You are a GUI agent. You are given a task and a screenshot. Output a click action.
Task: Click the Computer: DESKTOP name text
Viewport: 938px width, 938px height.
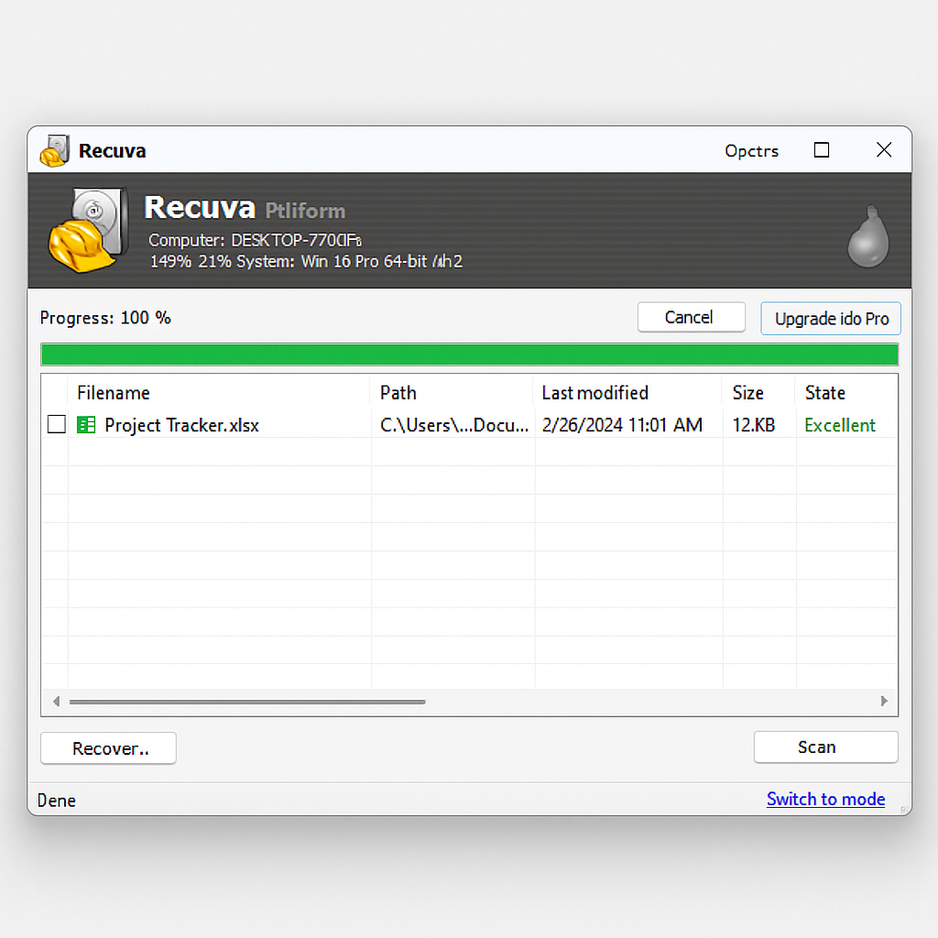tap(255, 240)
